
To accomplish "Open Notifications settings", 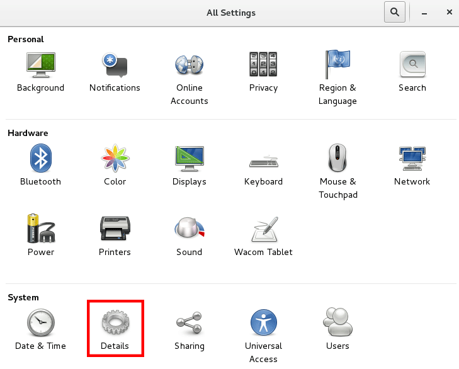I will [115, 72].
